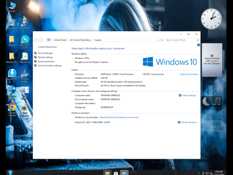Open the Daemon Tools desktop shortcut
233x175 pixels.
pyautogui.click(x=12, y=75)
